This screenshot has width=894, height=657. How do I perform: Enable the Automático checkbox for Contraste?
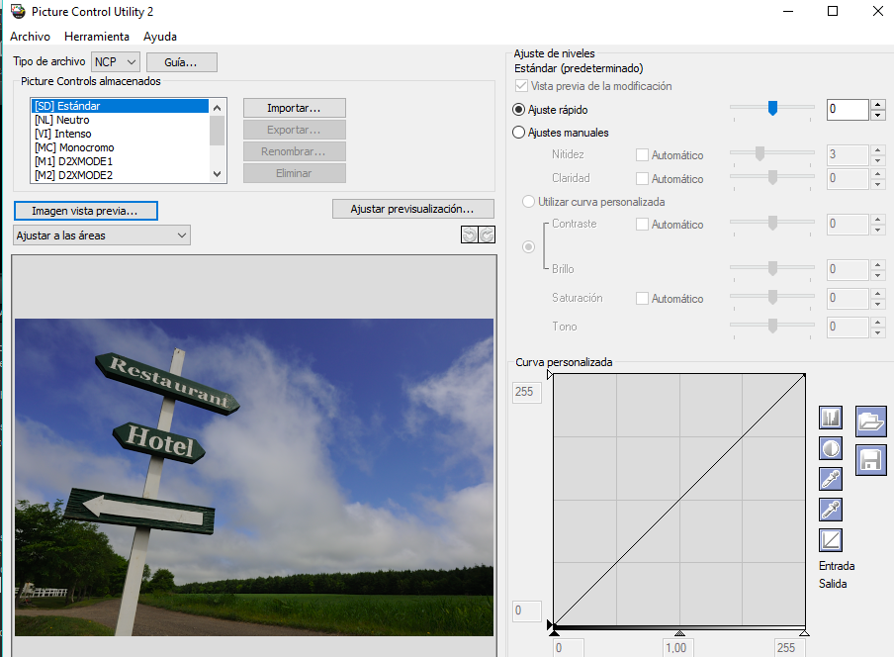642,225
